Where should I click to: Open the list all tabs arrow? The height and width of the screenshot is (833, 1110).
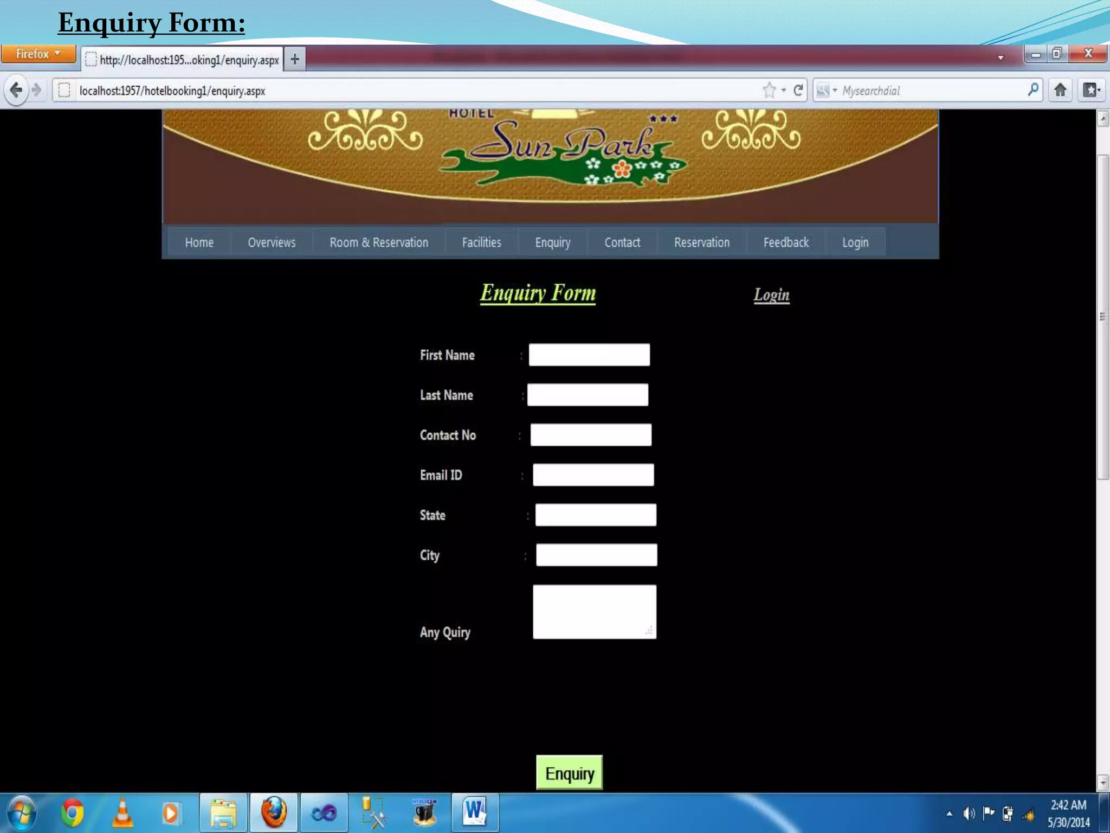[1001, 57]
